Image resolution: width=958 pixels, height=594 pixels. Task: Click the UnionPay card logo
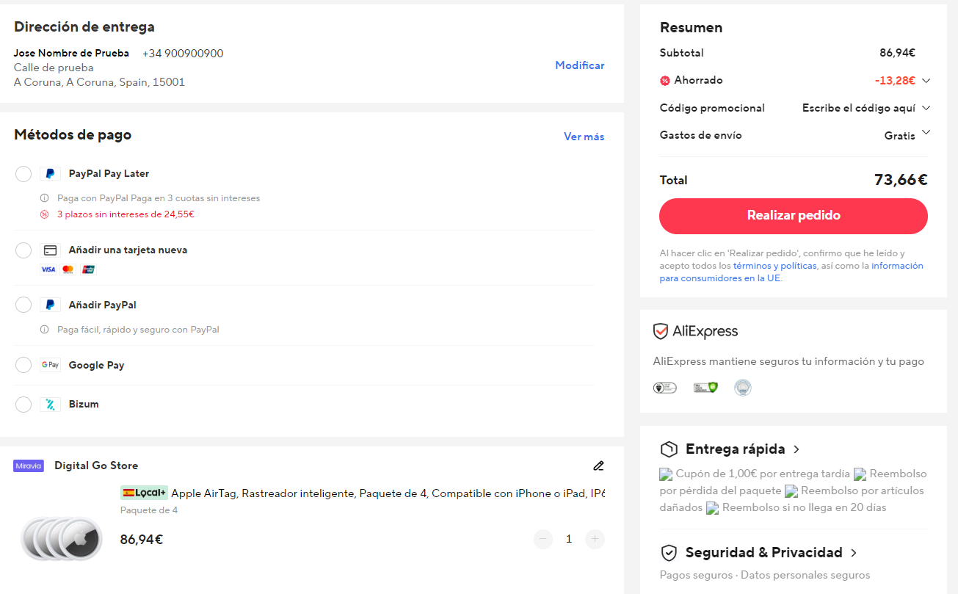click(88, 269)
